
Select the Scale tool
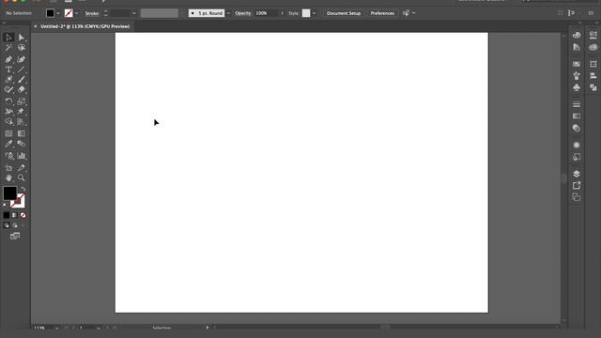coord(21,101)
